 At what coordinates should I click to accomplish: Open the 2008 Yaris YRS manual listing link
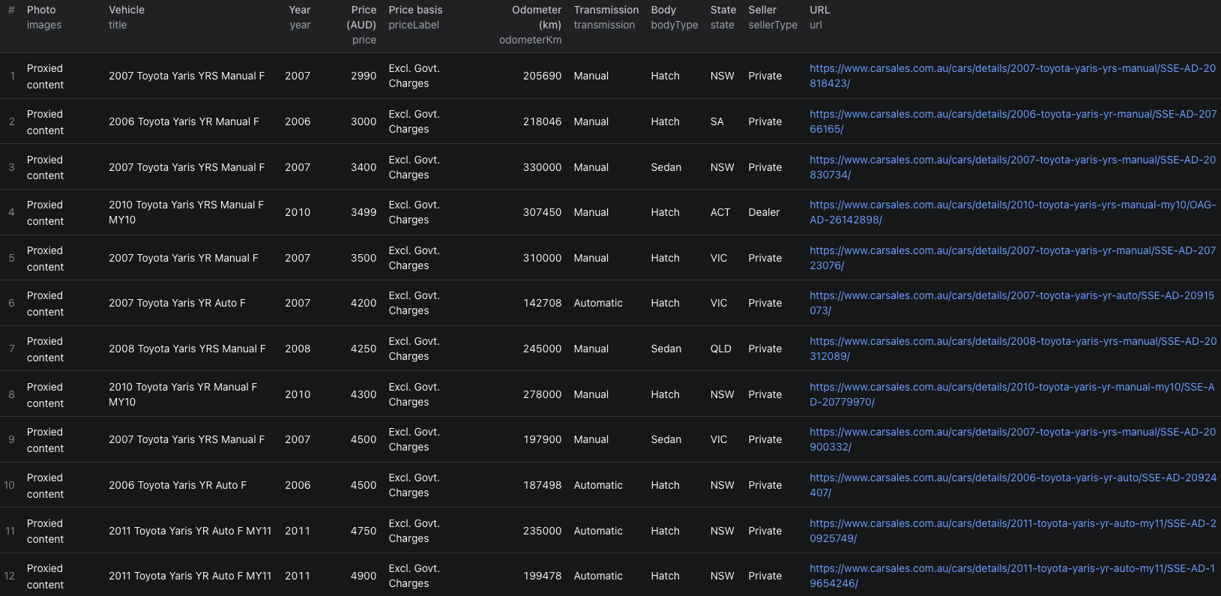click(1013, 349)
